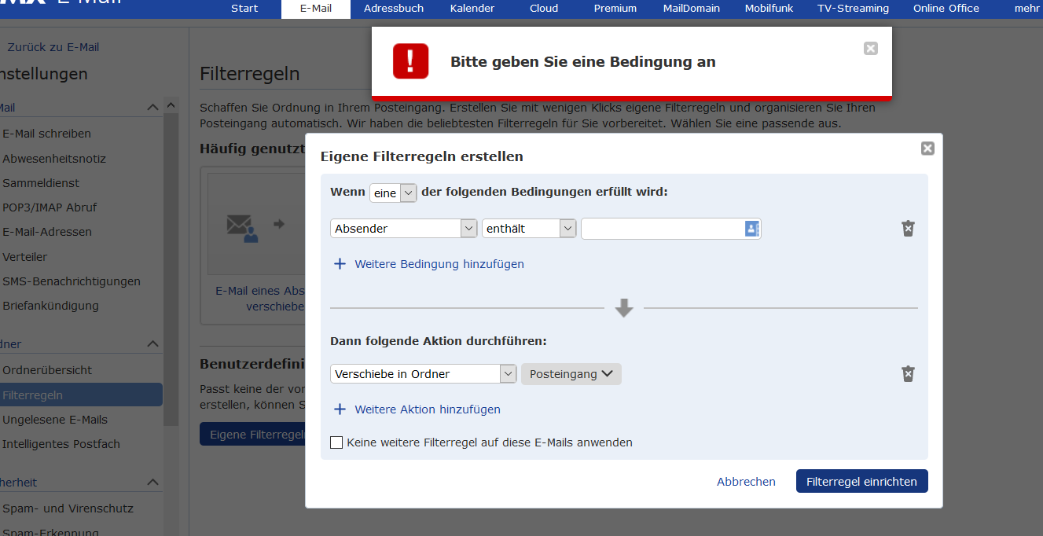Open POP3/IMAP Abruf settings
Viewport: 1043px width, 536px height.
[50, 207]
